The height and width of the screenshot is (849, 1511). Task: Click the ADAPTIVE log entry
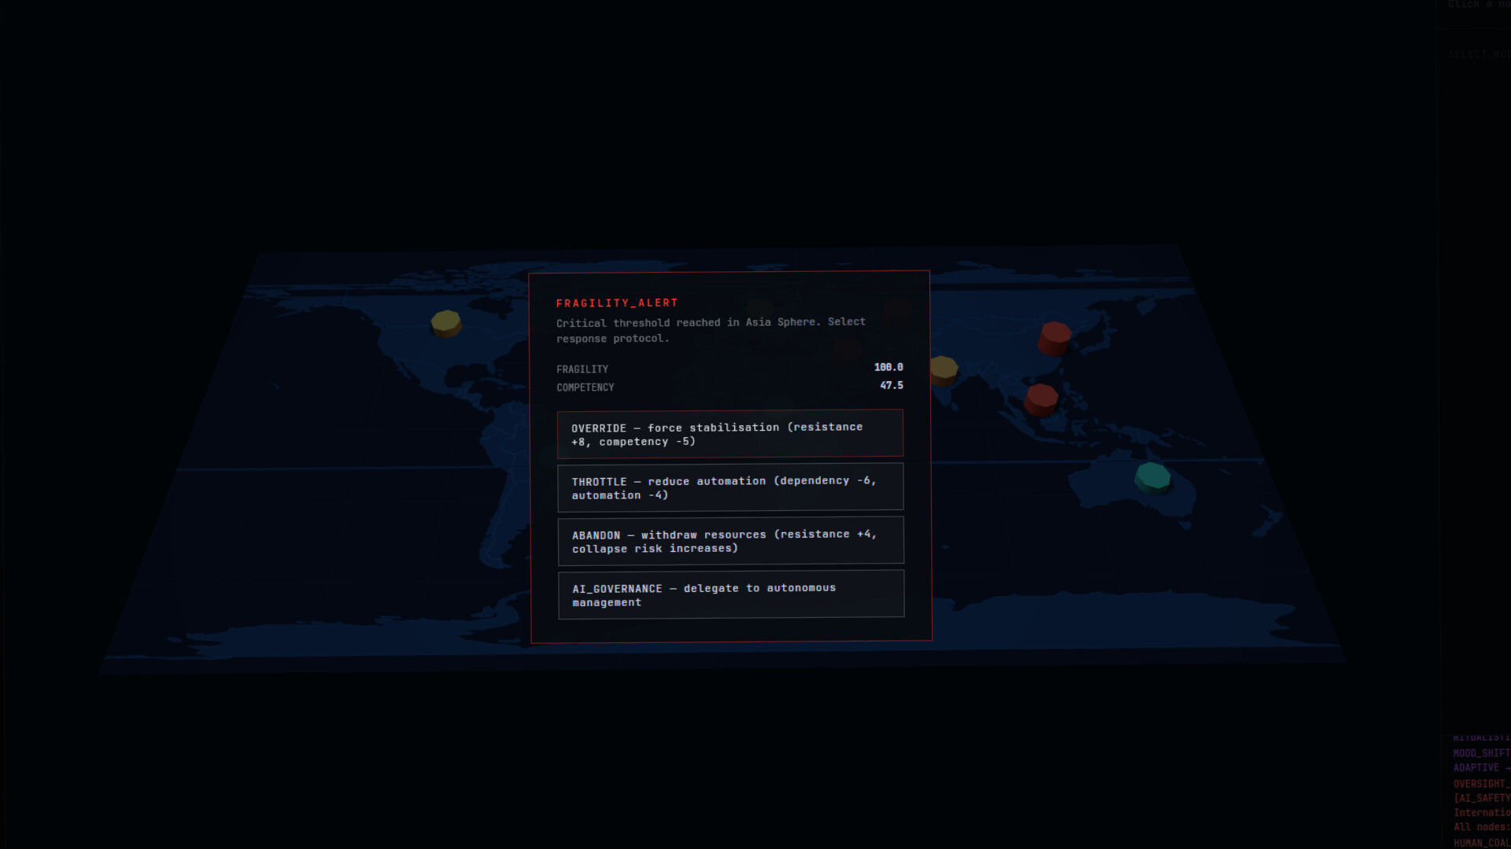tap(1481, 768)
